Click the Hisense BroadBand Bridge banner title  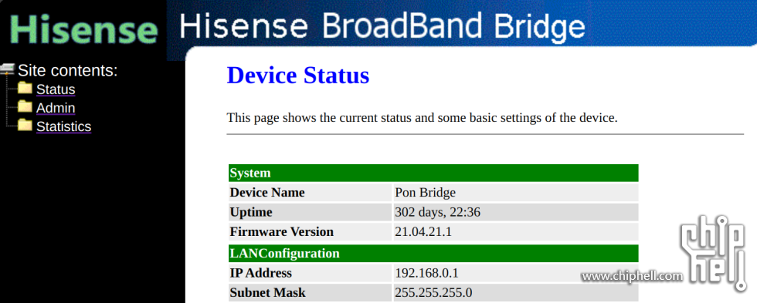382,25
